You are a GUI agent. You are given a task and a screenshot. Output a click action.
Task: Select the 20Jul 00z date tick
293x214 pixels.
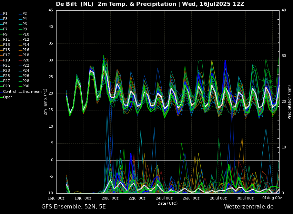pos(110,198)
